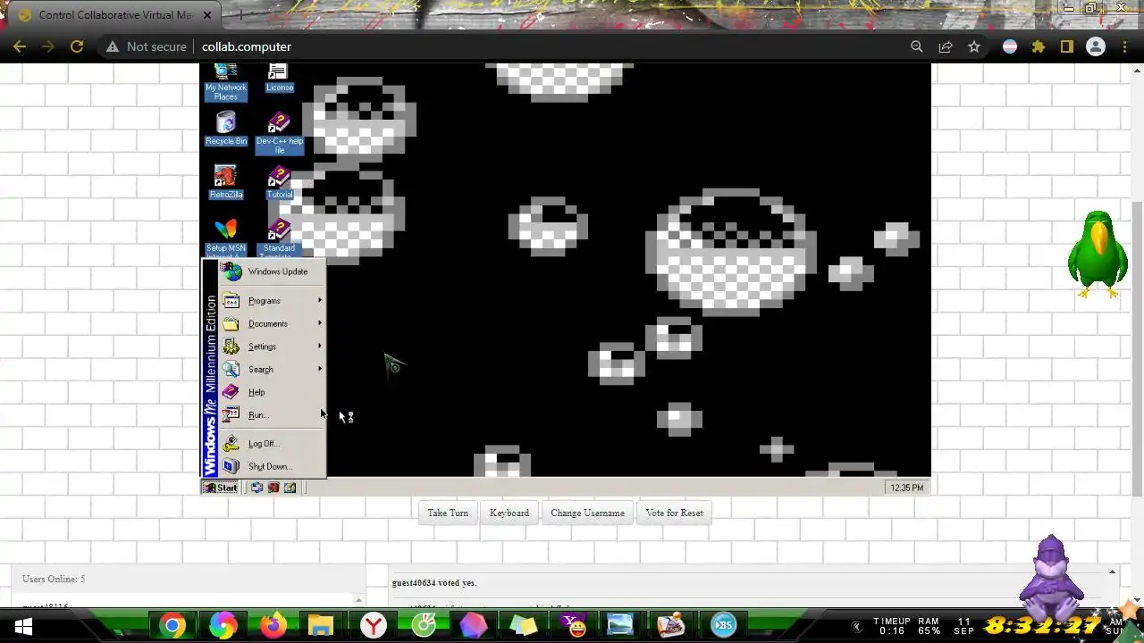
Task: Open the Search entry in Start menu
Action: click(x=272, y=369)
